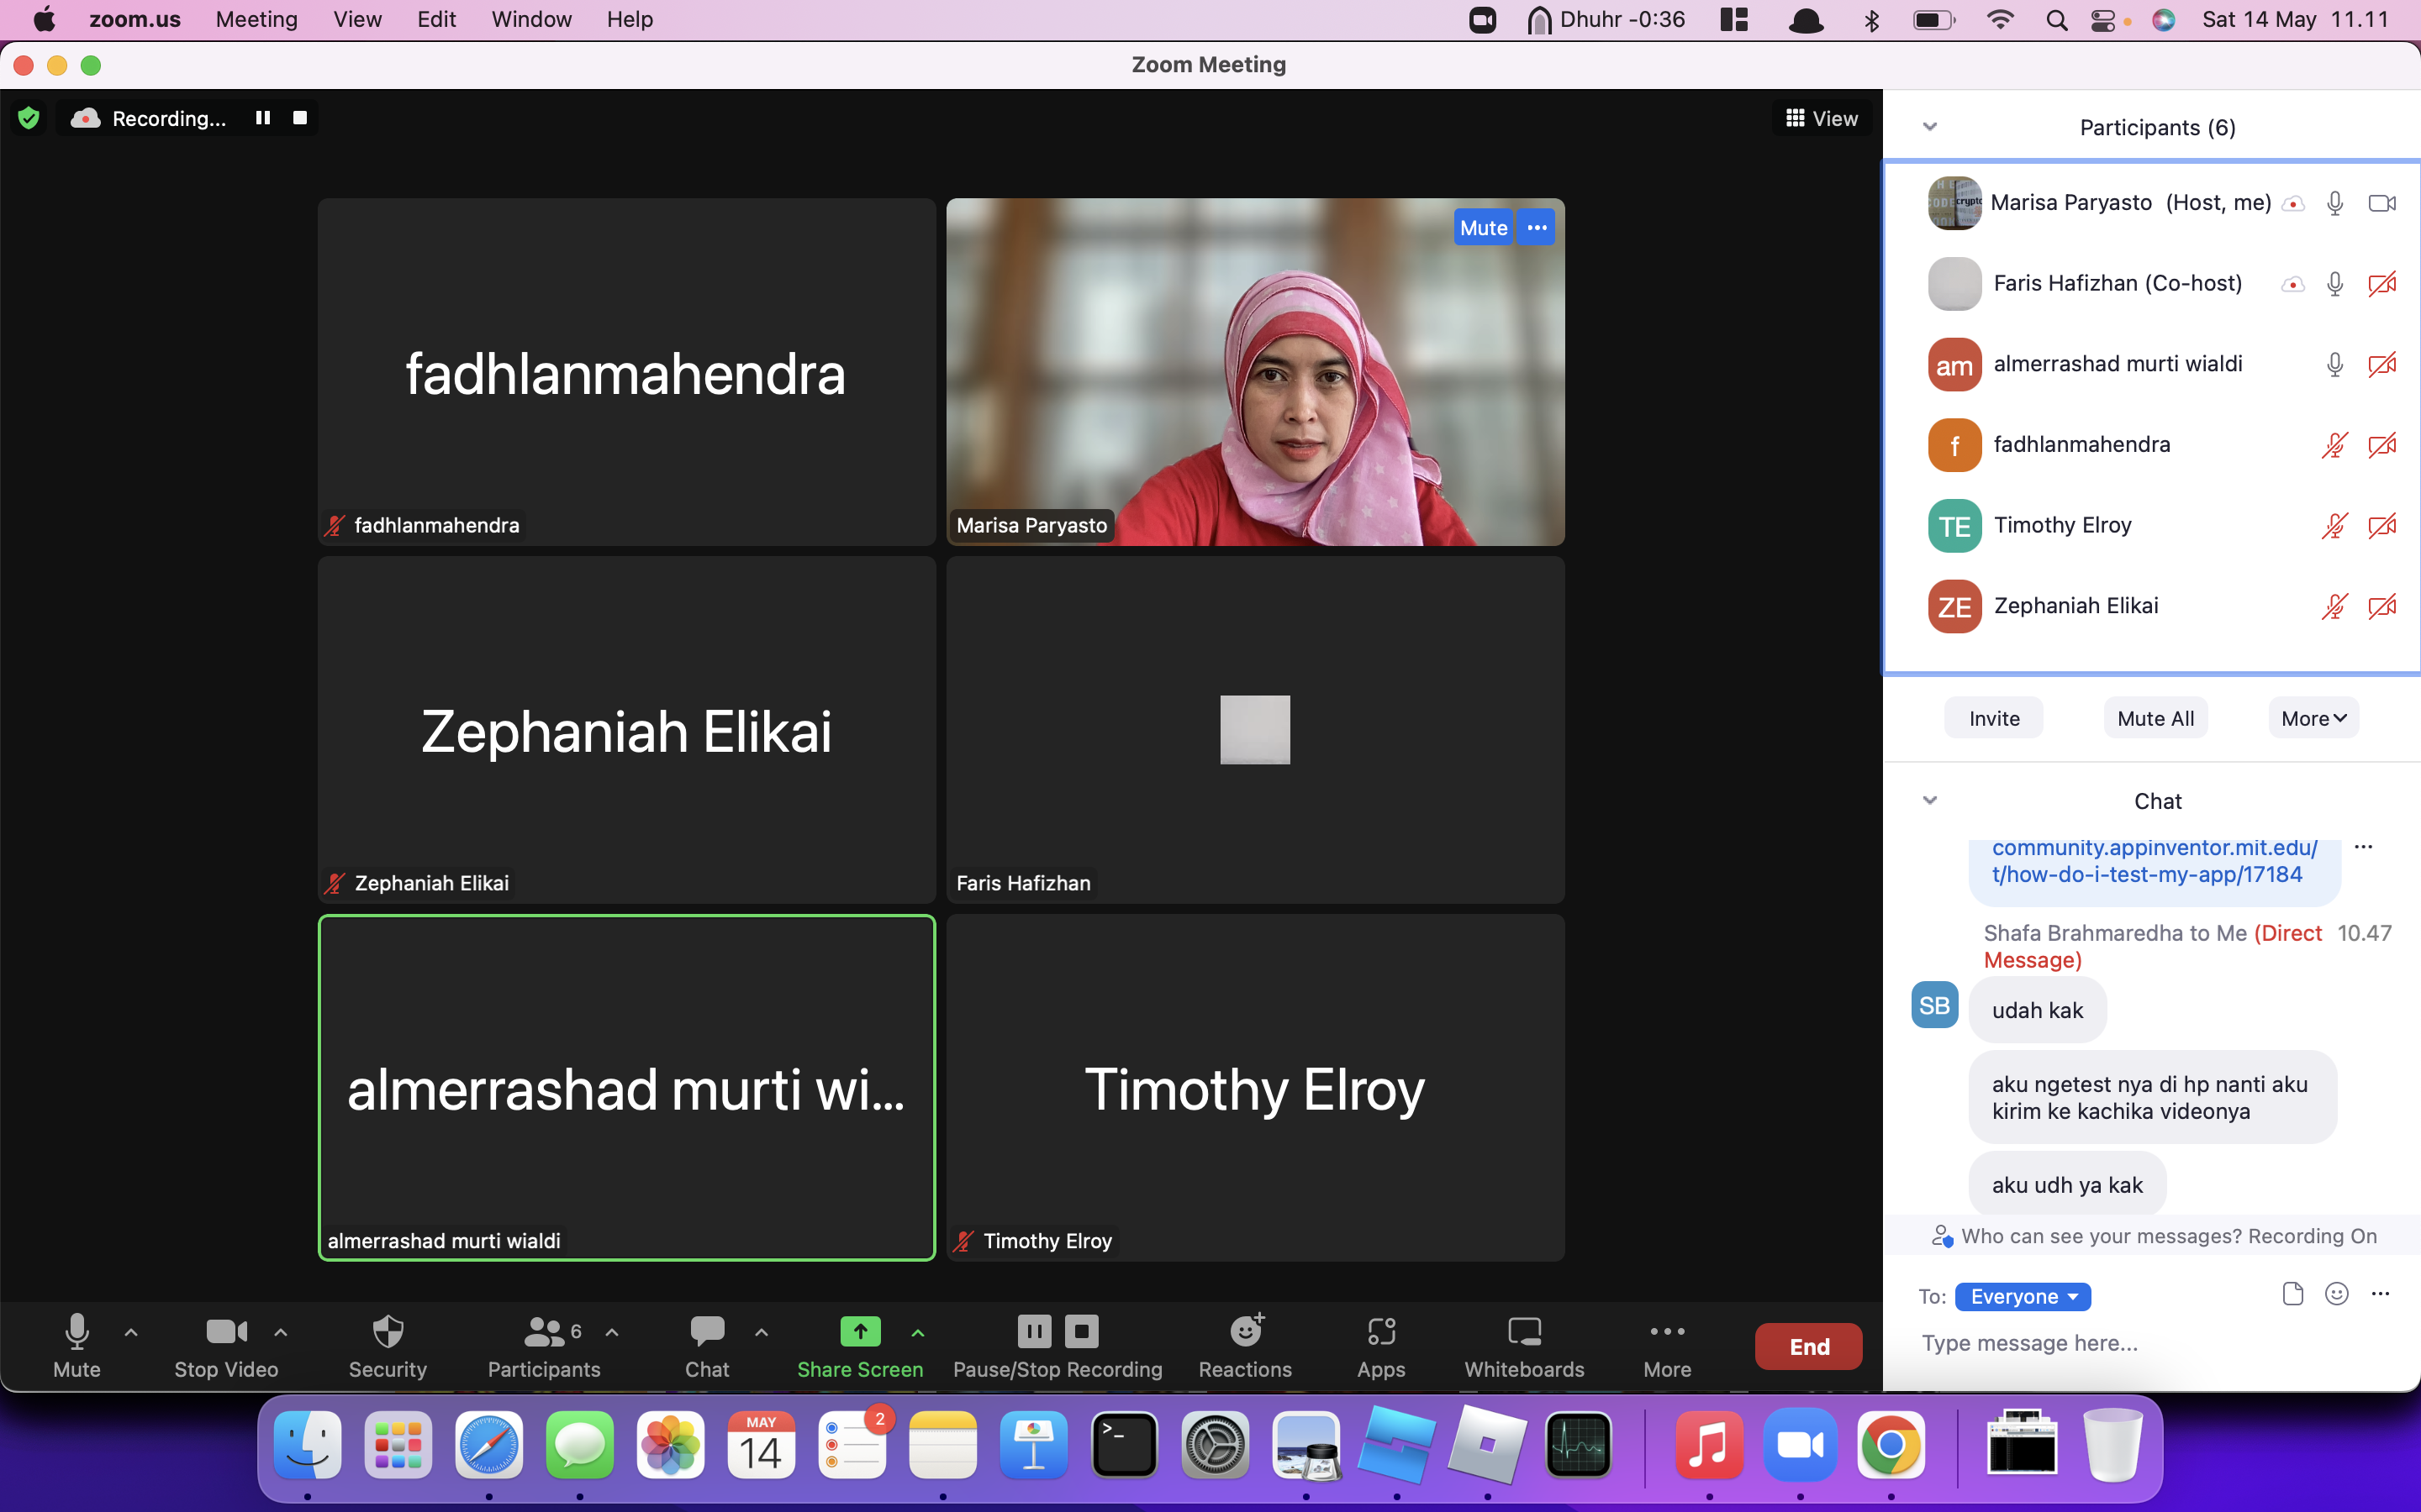This screenshot has height=1512, width=2421.
Task: Mute Marisa Paryasto's video tile
Action: tap(1483, 228)
